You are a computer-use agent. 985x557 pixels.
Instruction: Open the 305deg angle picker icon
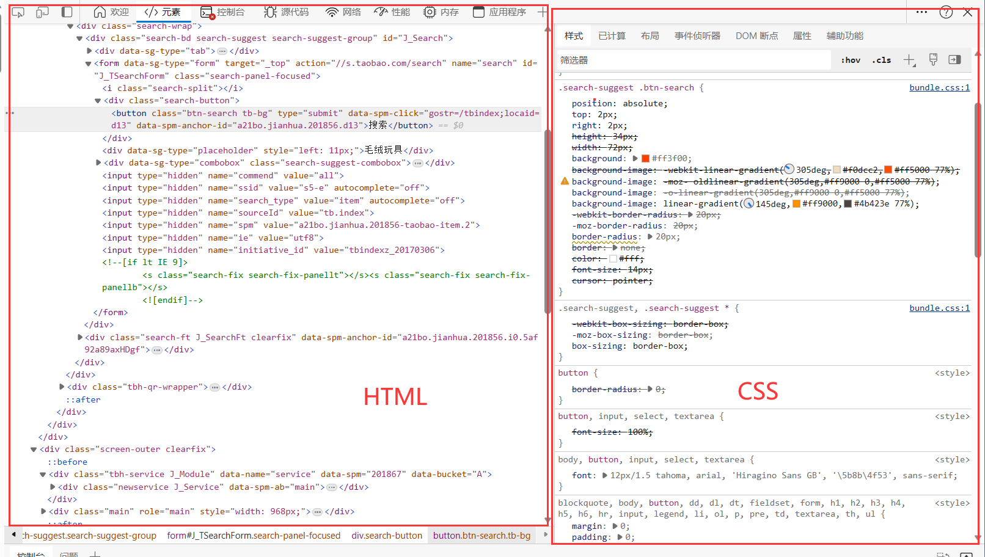tap(789, 169)
